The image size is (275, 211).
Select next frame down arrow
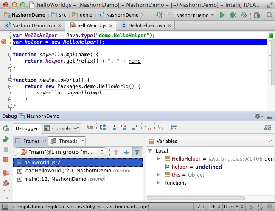coord(126,152)
